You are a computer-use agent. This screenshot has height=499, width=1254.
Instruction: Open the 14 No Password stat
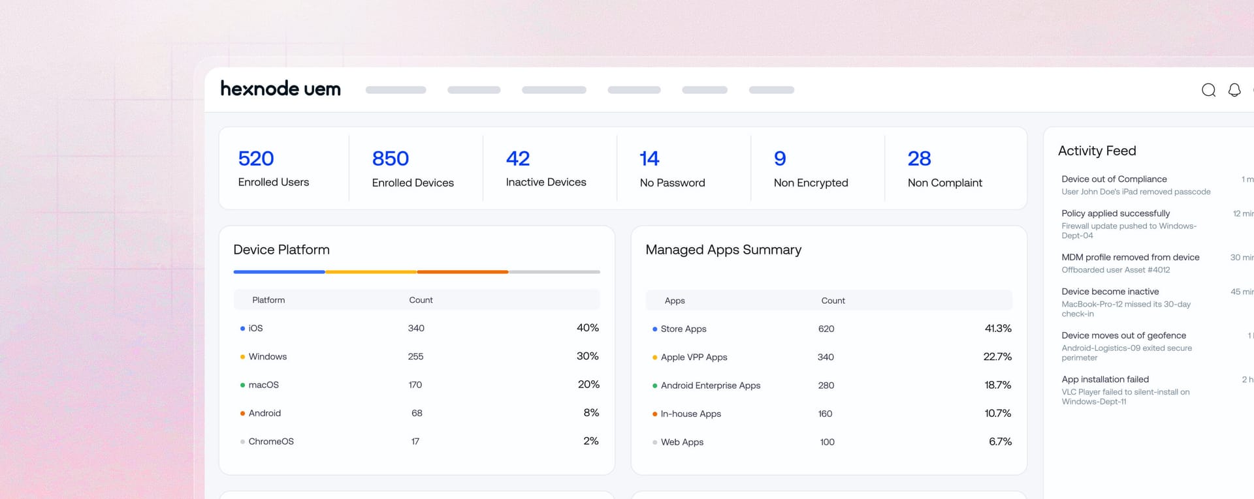(672, 168)
